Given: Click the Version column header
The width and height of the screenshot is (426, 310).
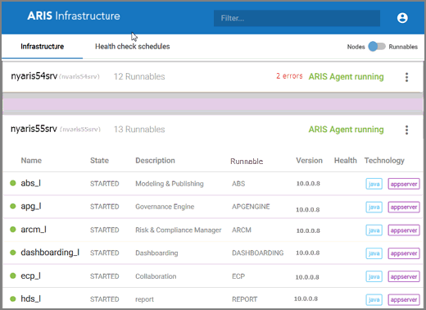Looking at the screenshot, I should coord(310,161).
